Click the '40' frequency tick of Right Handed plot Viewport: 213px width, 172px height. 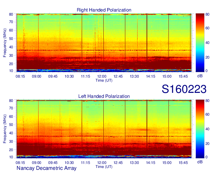pos(11,47)
